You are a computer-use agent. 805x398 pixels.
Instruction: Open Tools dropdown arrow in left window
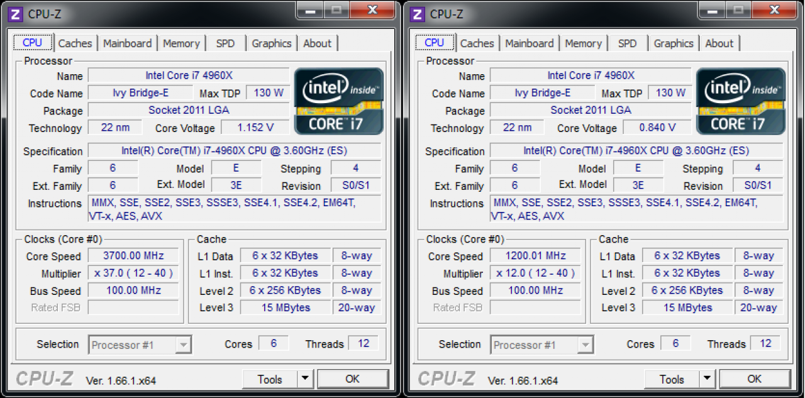[304, 379]
